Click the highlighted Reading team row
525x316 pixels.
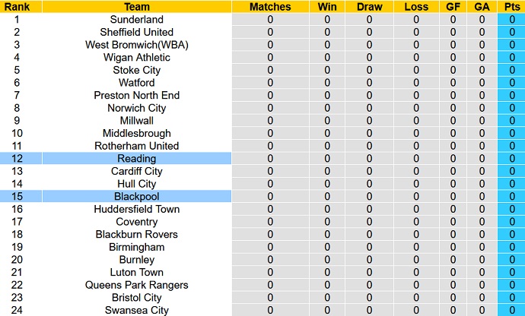(137, 159)
